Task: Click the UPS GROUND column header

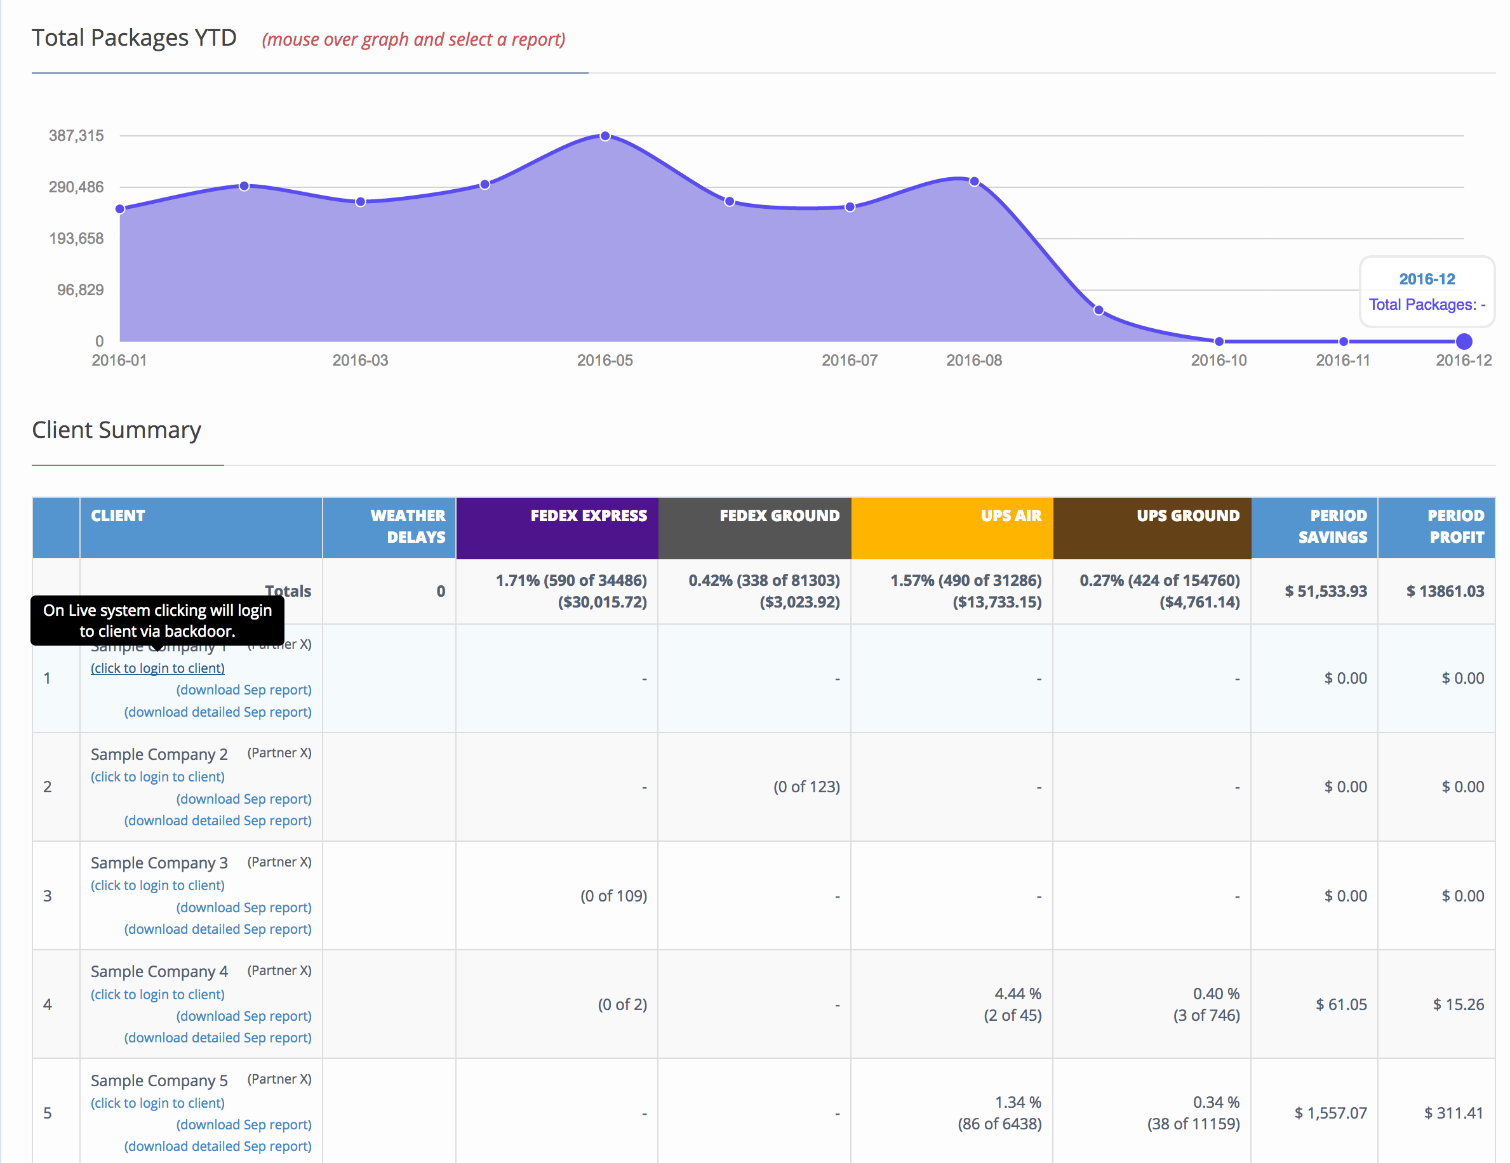Action: 1187,515
